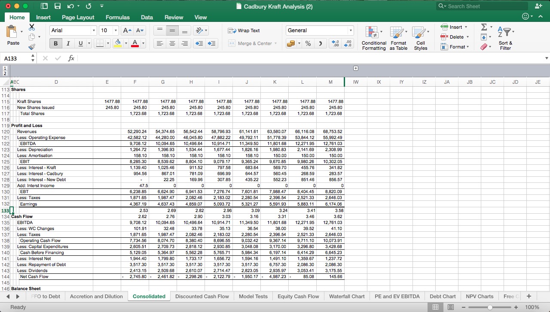The image size is (550, 312).
Task: Increase indent with the indent icon
Action: click(212, 43)
